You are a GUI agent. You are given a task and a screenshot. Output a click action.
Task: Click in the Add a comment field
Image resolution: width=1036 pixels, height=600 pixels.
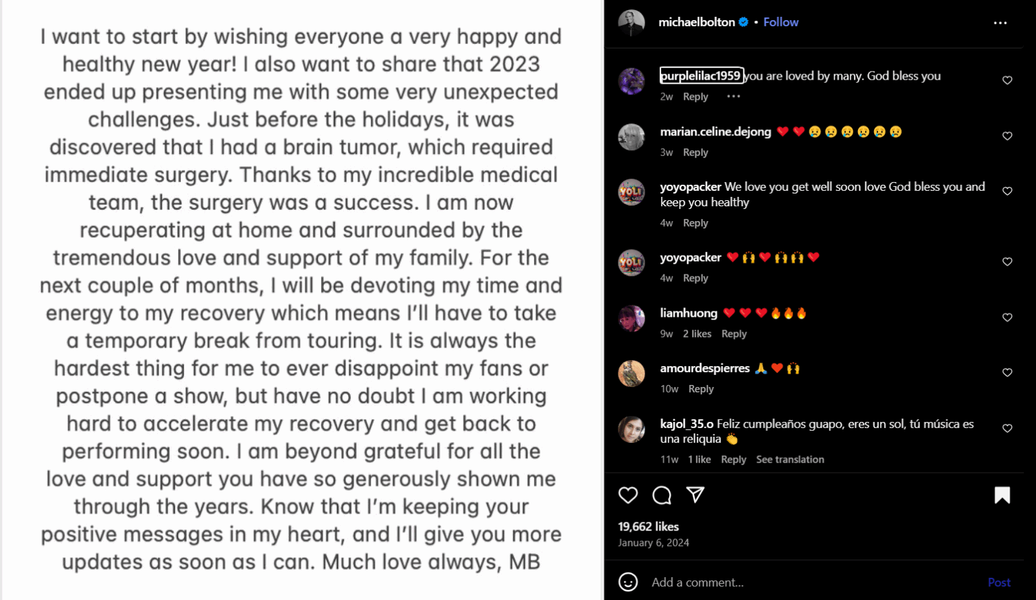809,582
